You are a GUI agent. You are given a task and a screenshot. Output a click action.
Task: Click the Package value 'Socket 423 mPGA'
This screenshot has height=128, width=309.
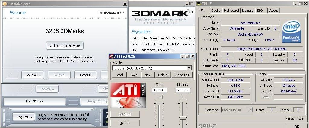[x=250, y=34]
